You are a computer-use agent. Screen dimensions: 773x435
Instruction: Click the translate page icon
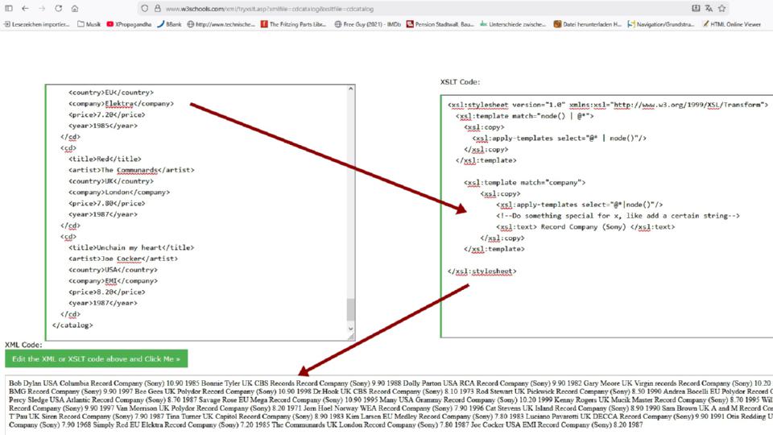(x=709, y=8)
